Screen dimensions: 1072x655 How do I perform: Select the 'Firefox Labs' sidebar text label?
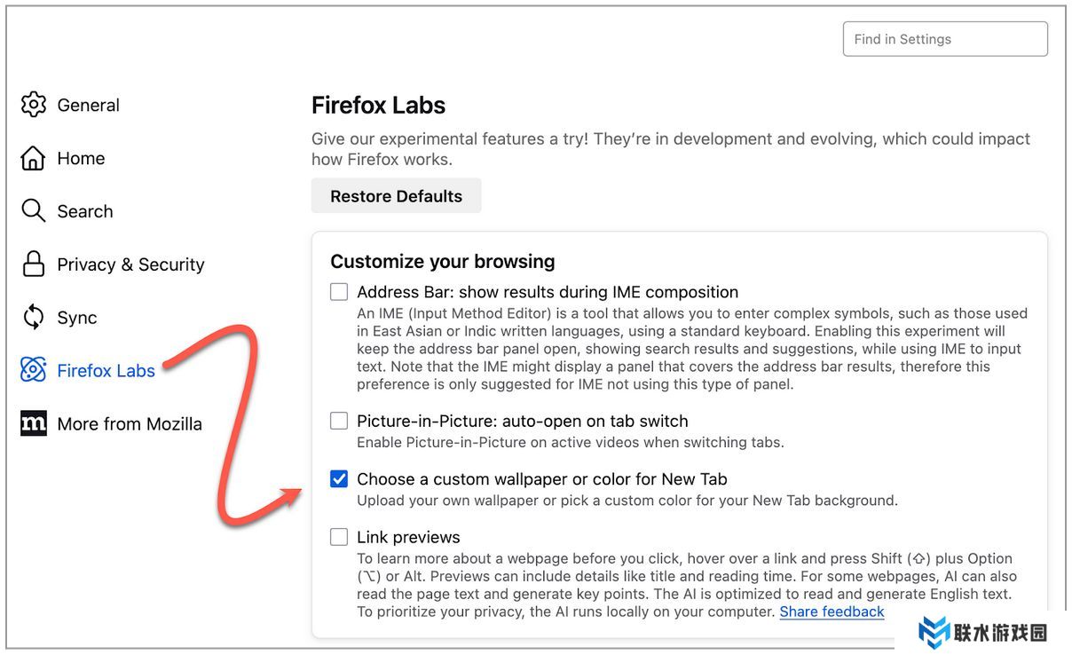pyautogui.click(x=106, y=371)
